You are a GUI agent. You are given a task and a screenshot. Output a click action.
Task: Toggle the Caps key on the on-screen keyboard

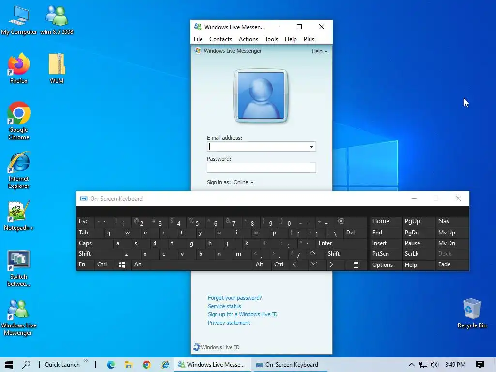pos(94,243)
